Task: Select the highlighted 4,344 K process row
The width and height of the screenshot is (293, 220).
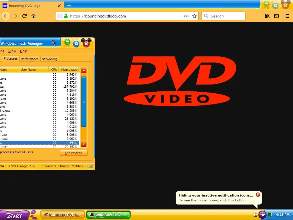Action: 39,143
